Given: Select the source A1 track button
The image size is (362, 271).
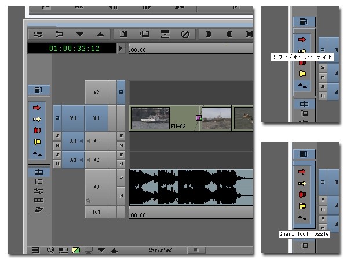Looking at the screenshot, I should [x=73, y=141].
